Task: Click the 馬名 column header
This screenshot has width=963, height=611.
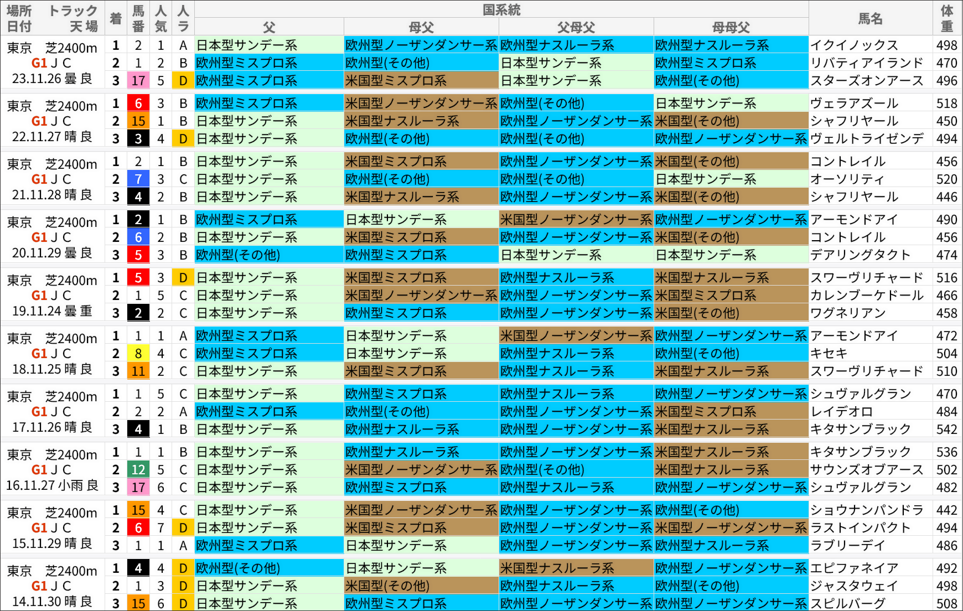Action: point(870,18)
